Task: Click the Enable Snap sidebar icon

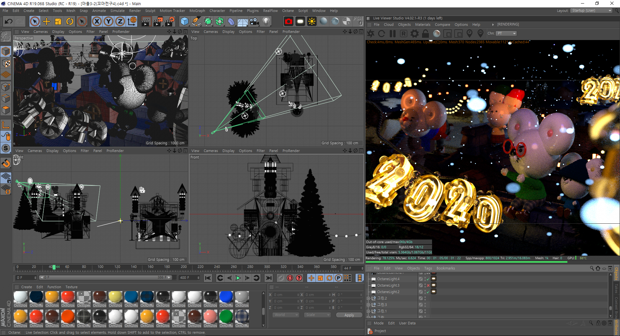Action: [x=6, y=163]
